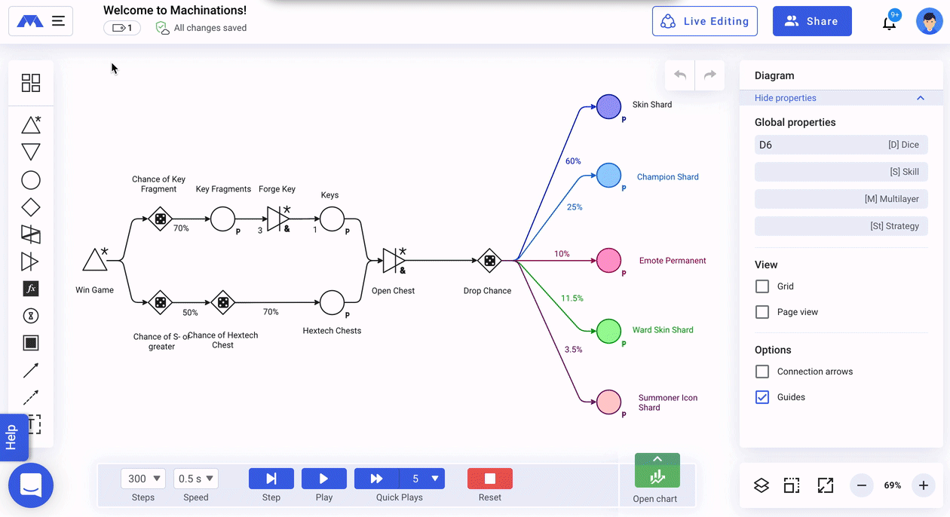Activate the dashed selection-area icon

coord(792,485)
